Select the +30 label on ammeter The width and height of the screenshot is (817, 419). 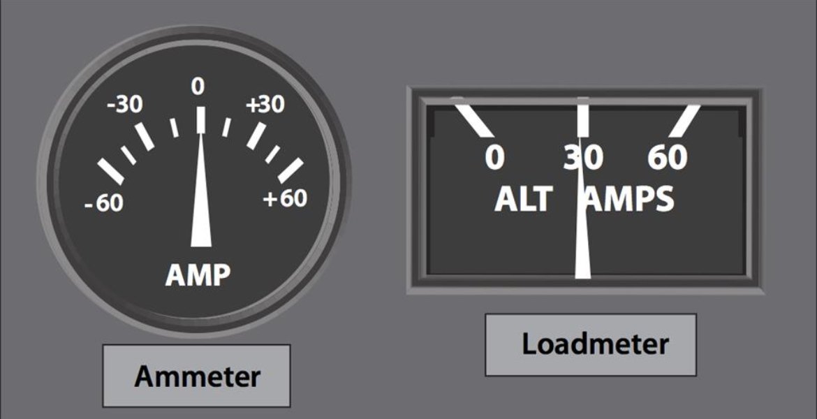(265, 105)
